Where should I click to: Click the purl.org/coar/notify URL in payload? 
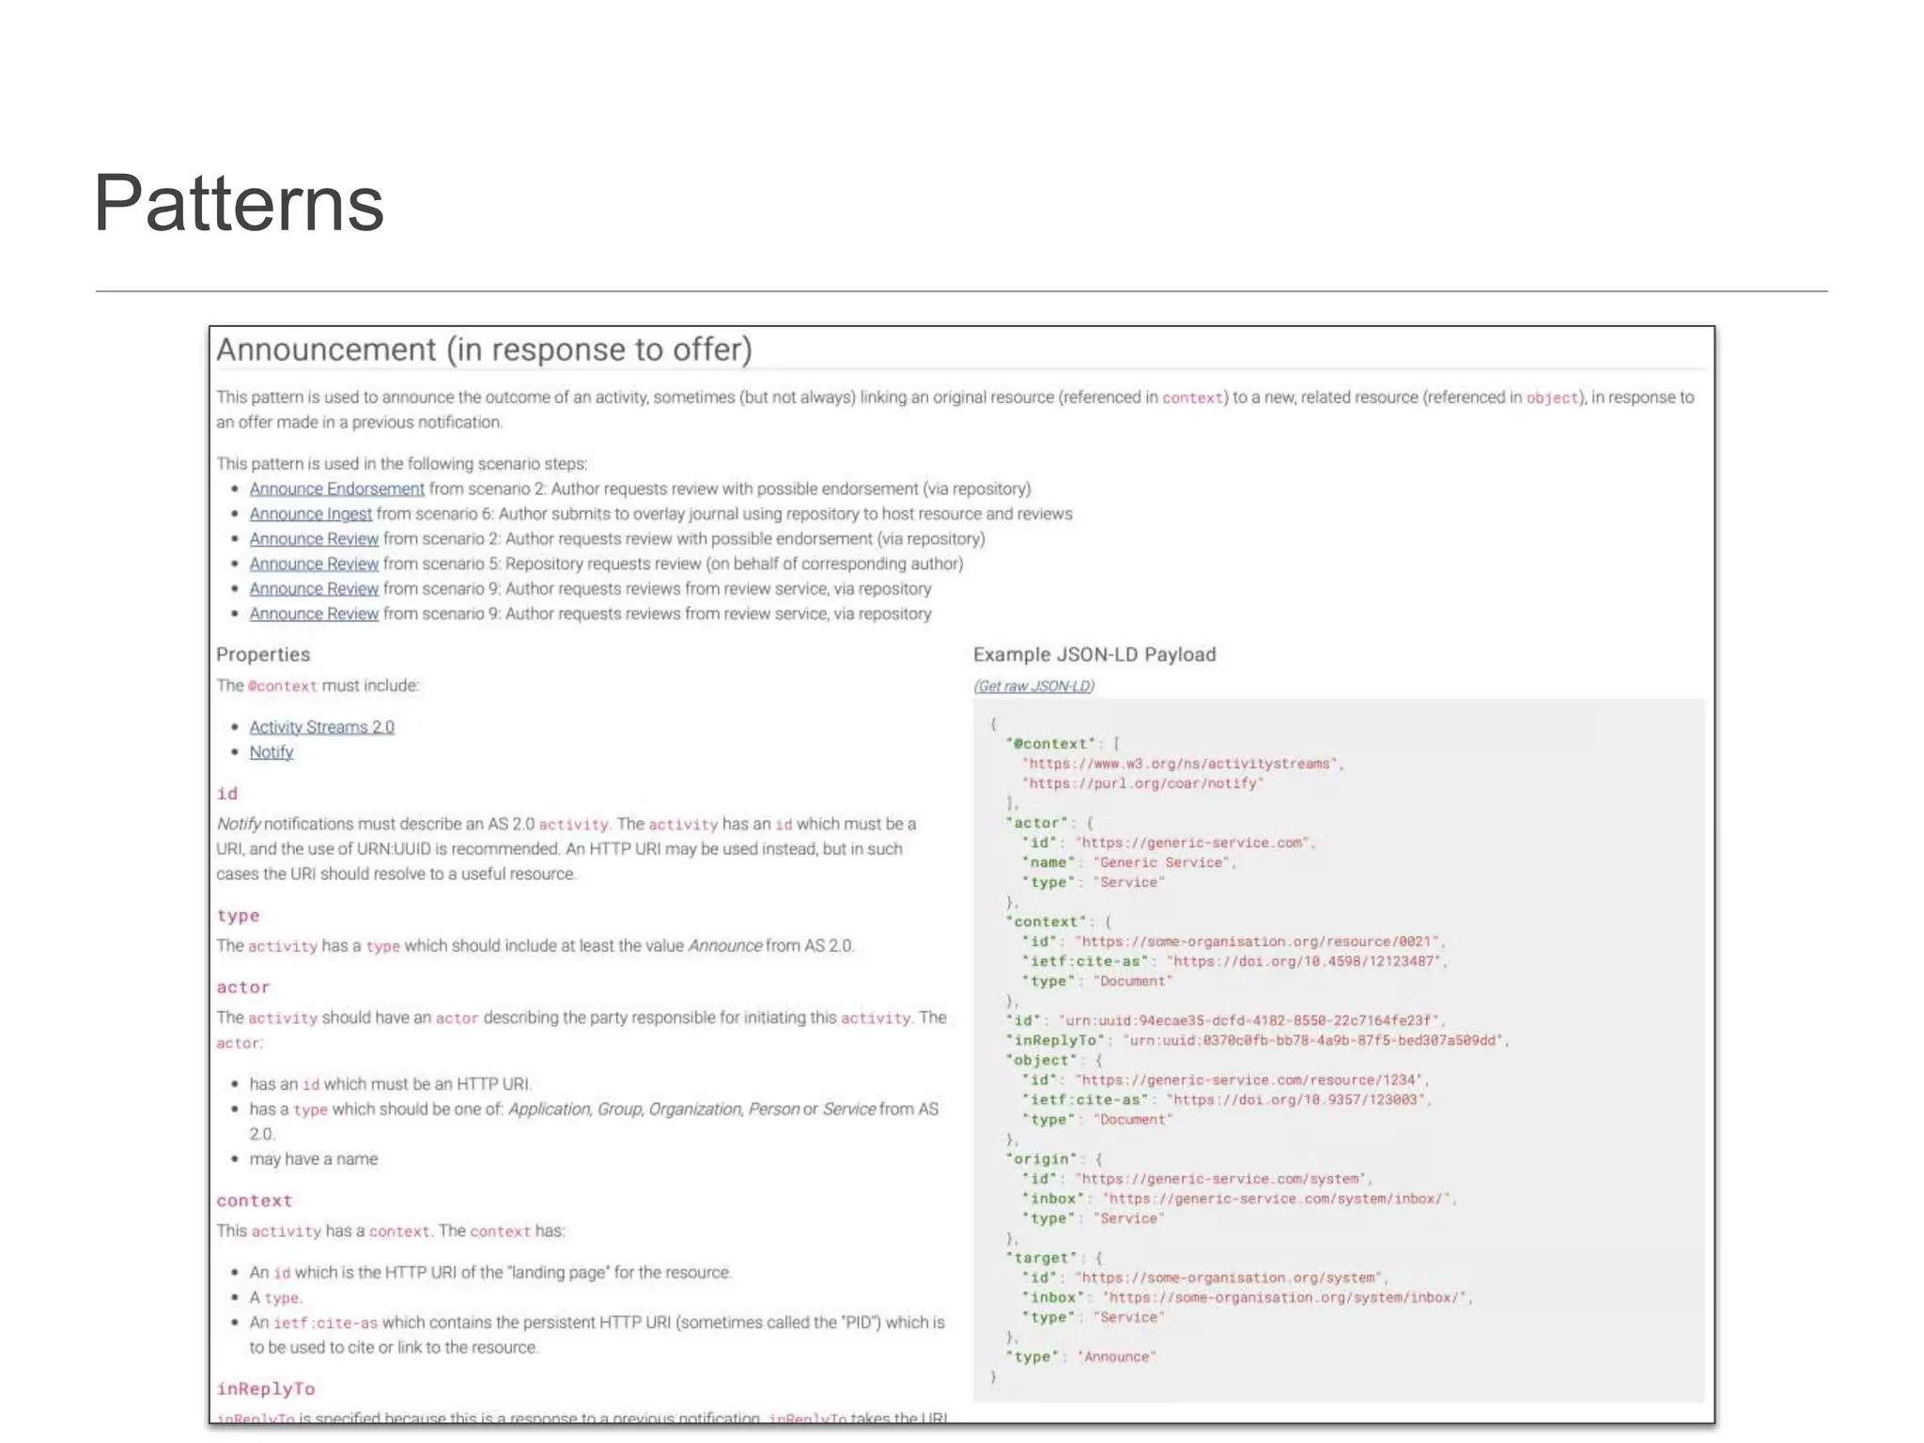(x=1142, y=784)
